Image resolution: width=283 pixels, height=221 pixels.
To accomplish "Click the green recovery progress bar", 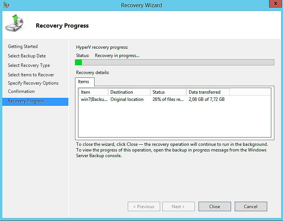I will (x=174, y=62).
